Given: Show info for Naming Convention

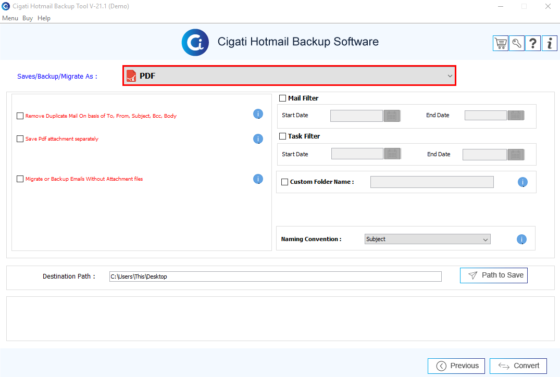Looking at the screenshot, I should click(x=521, y=239).
